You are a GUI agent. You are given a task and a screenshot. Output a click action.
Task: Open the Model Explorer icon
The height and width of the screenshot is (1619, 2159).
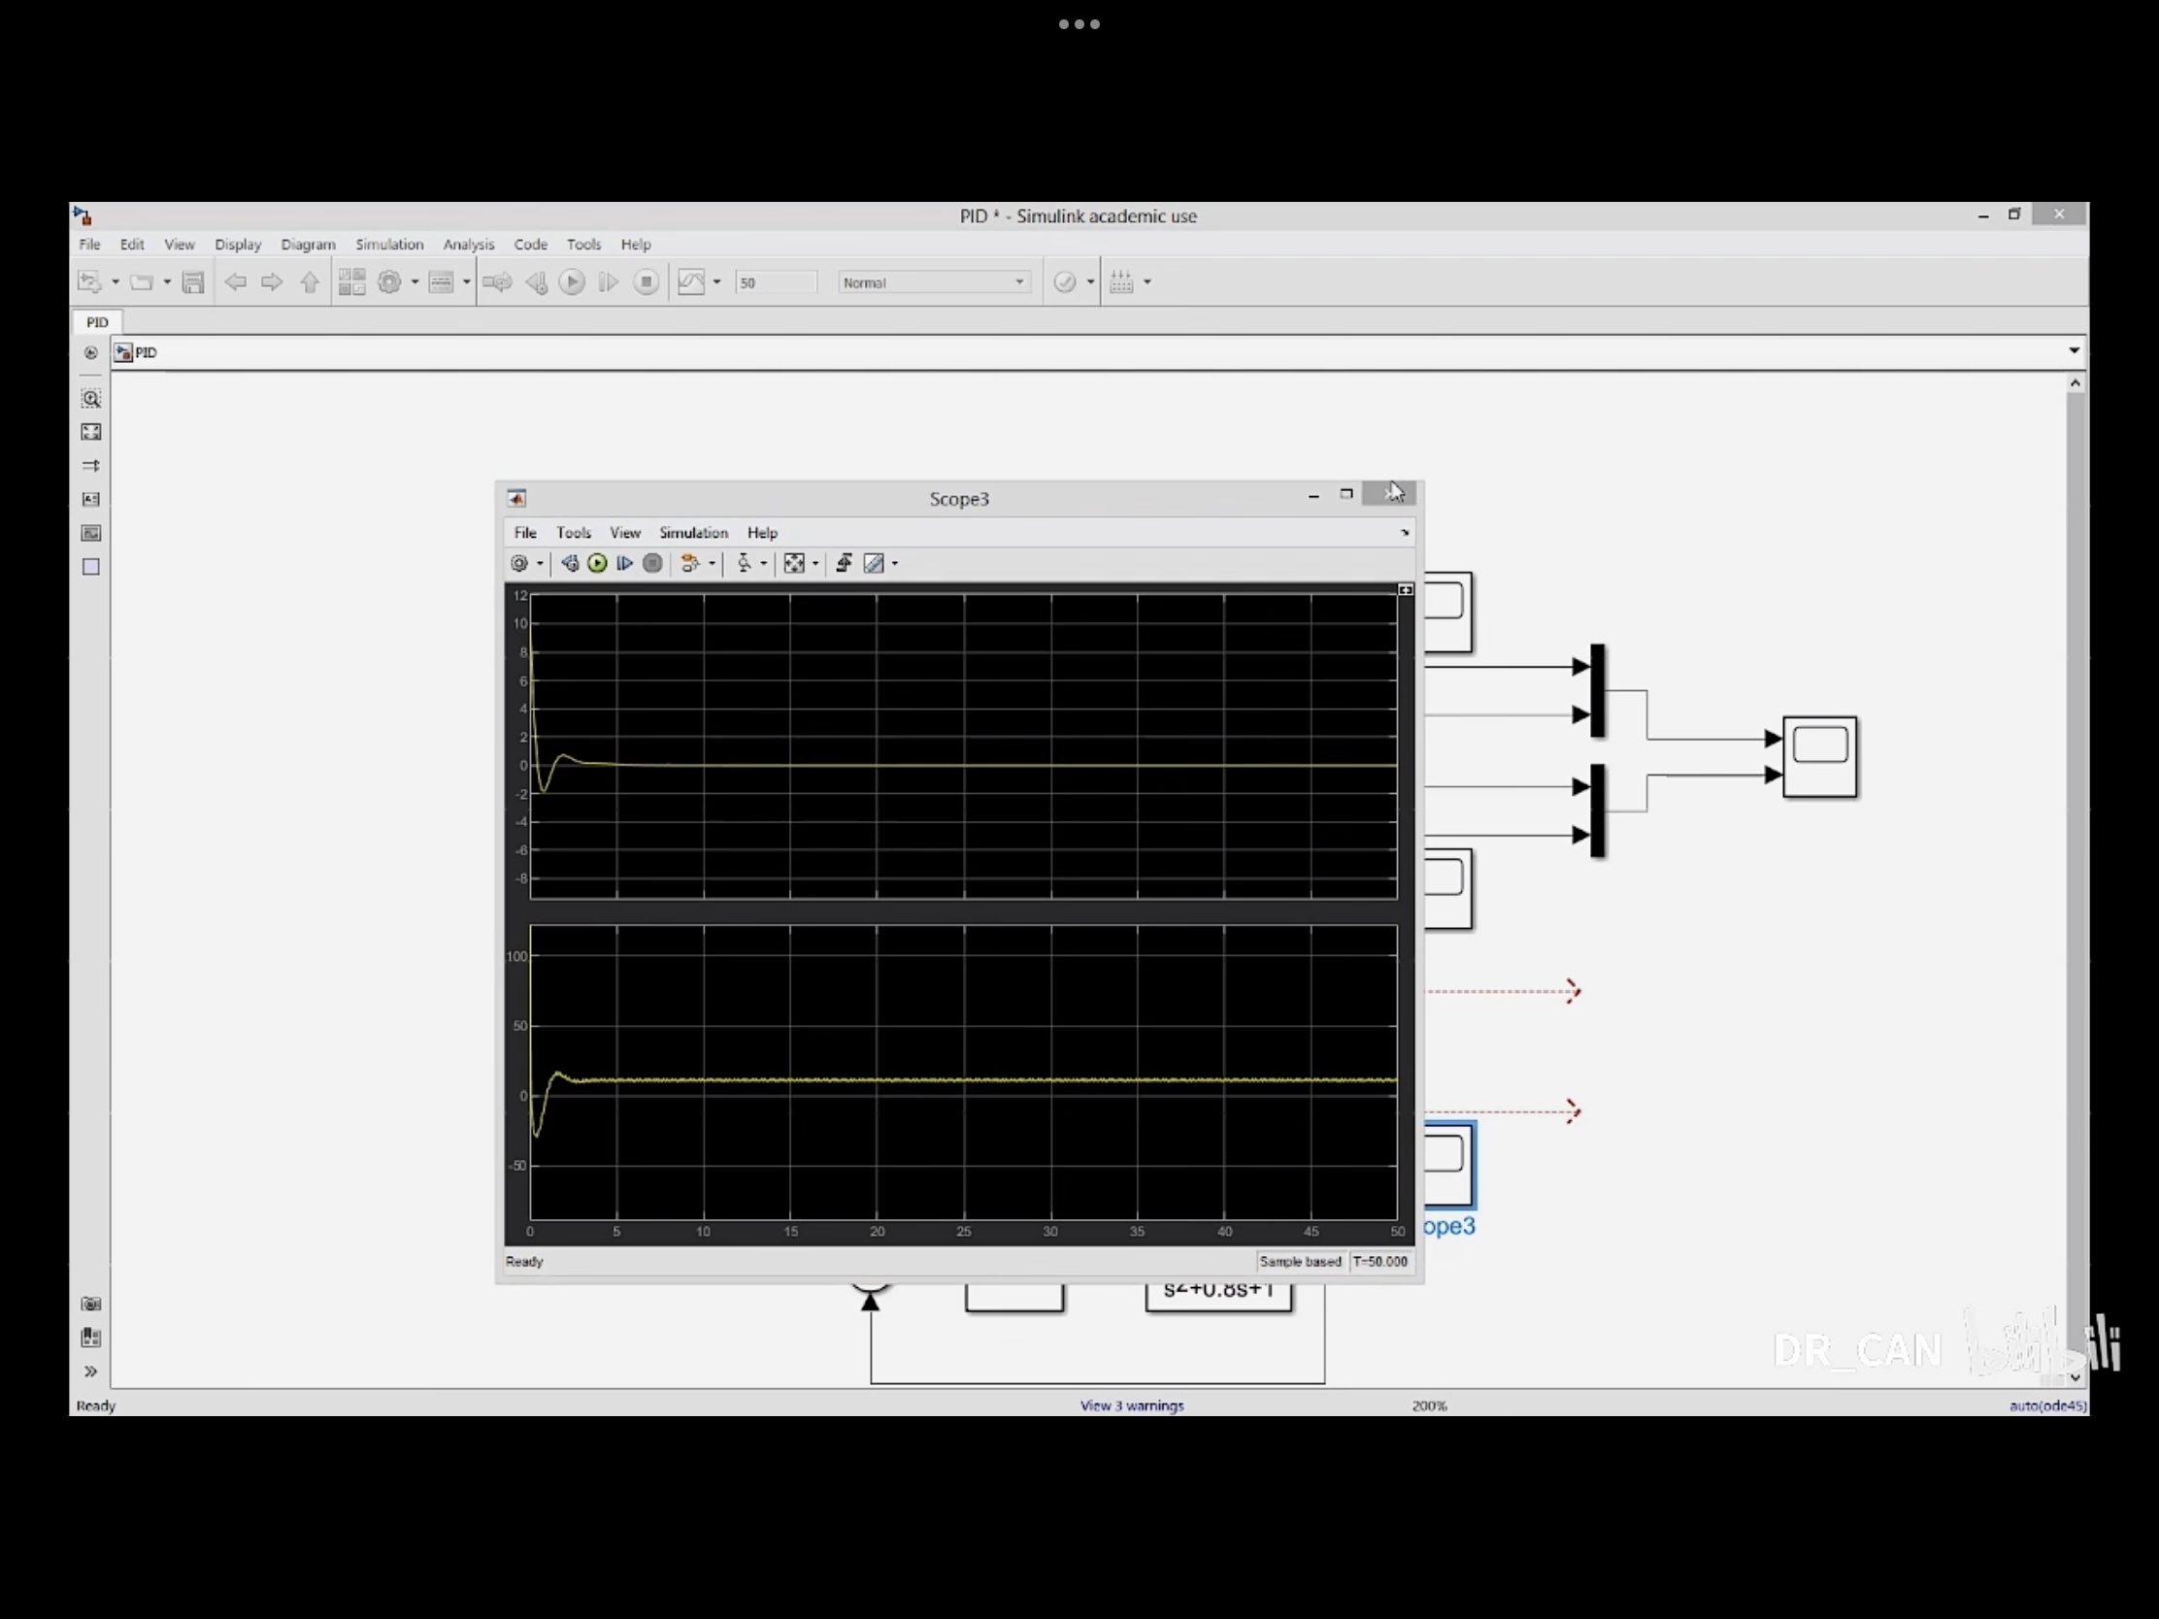tap(441, 282)
